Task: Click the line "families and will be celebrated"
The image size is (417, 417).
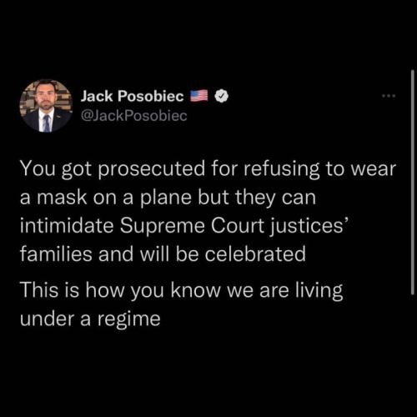Action: pyautogui.click(x=163, y=254)
